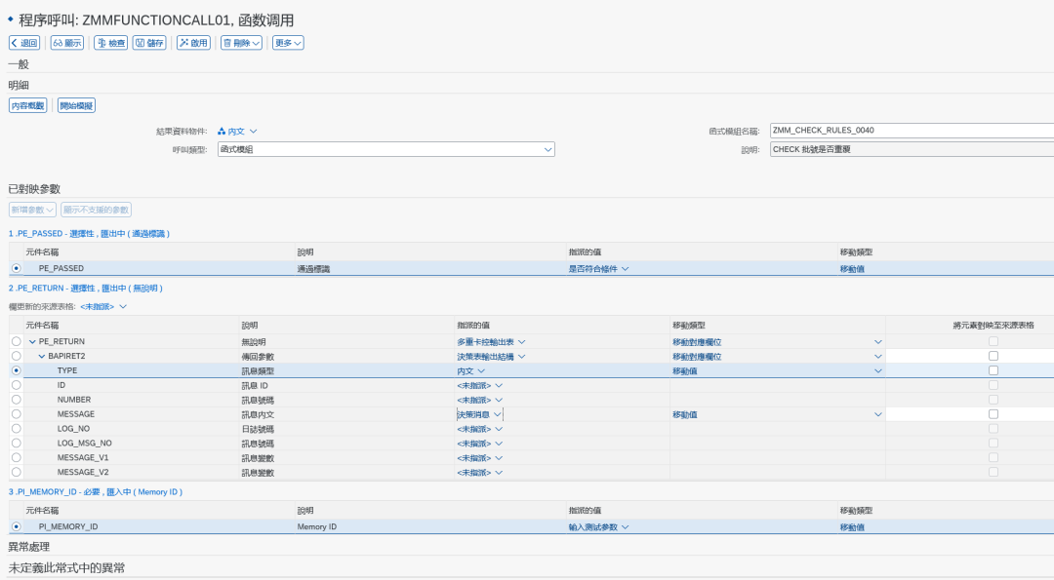Click the 内容概觀 button
The height and width of the screenshot is (580, 1054).
click(27, 105)
